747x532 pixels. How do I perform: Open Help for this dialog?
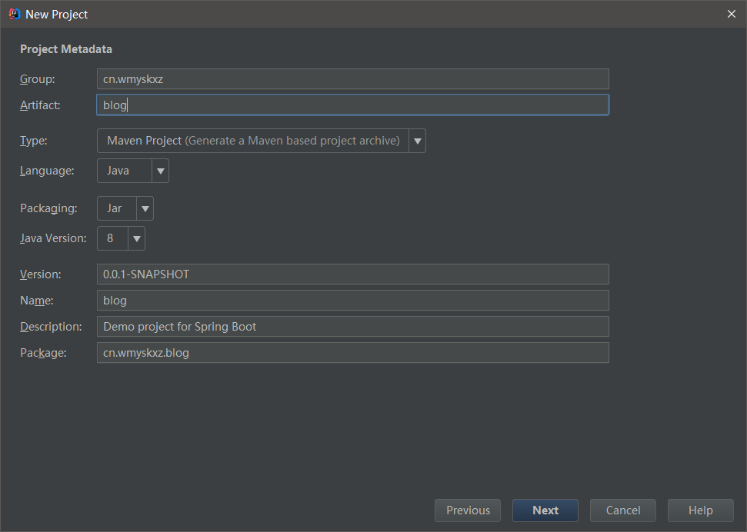click(701, 510)
